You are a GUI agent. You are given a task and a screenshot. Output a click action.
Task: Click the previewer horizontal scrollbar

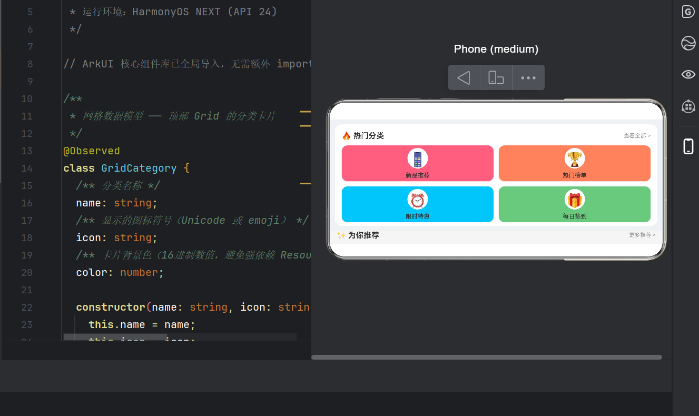[487, 357]
